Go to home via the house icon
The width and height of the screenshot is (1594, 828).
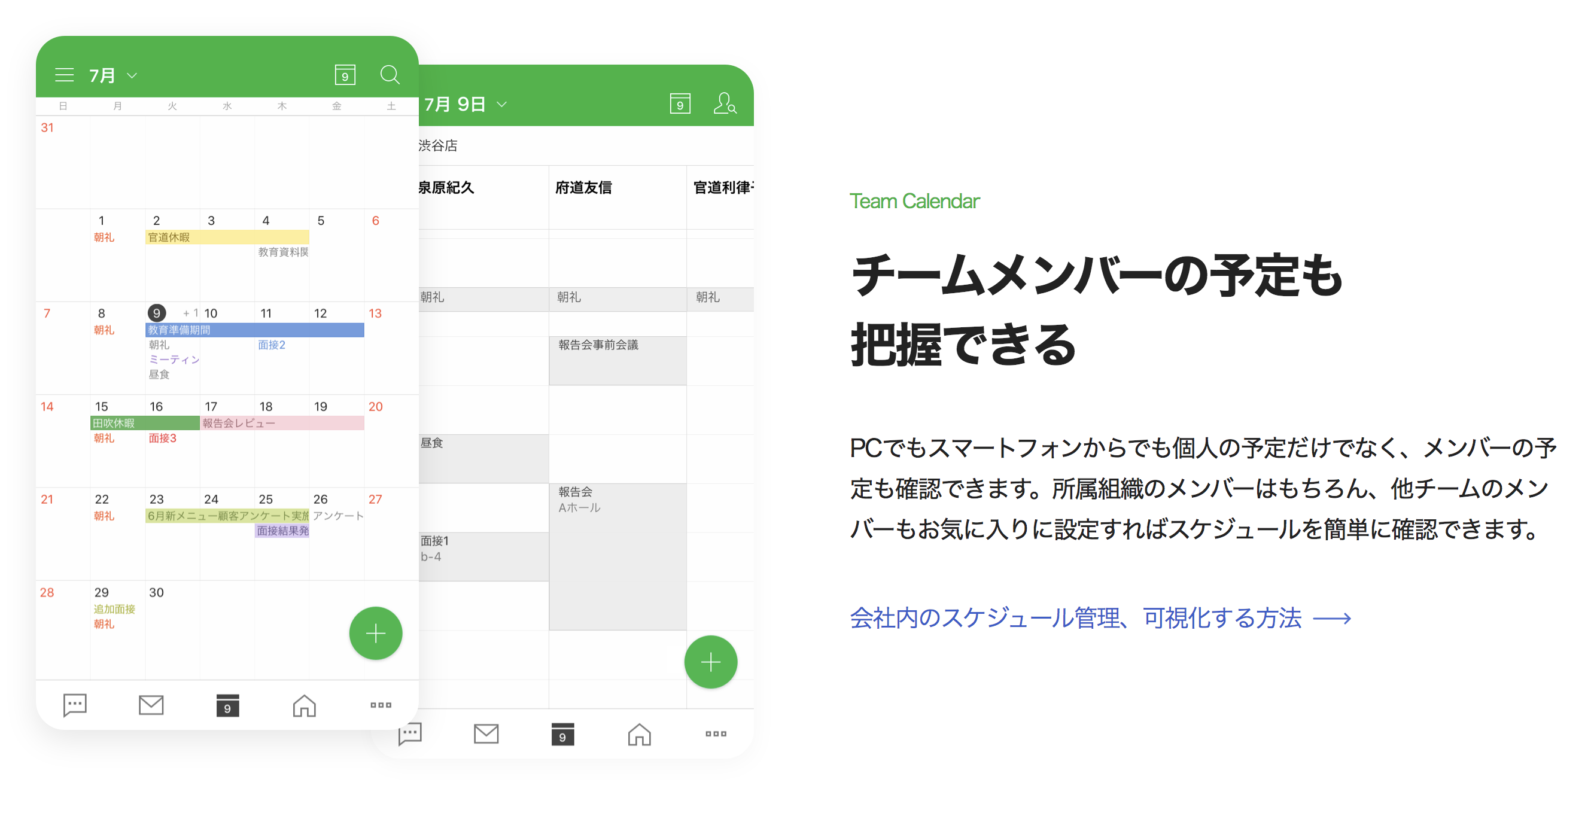coord(304,705)
